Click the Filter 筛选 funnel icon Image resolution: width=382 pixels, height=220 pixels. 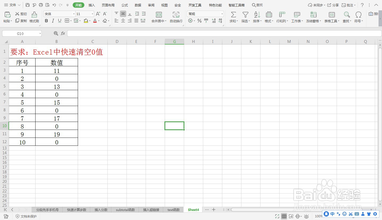click(x=246, y=15)
